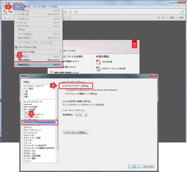Image resolution: width=187 pixels, height=172 pixels.
Task: Open the 編集(E) menu
Action: 18,7
